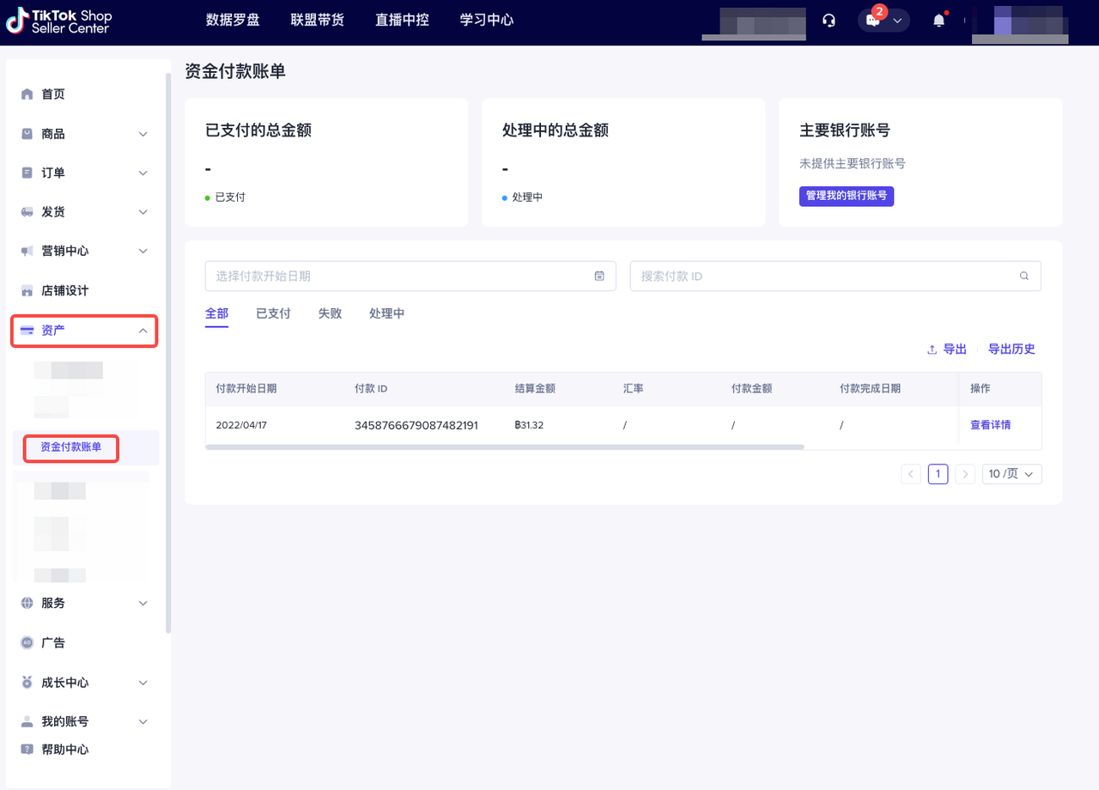The height and width of the screenshot is (790, 1099).
Task: Click the 管理我的银行账号 button
Action: pos(847,196)
